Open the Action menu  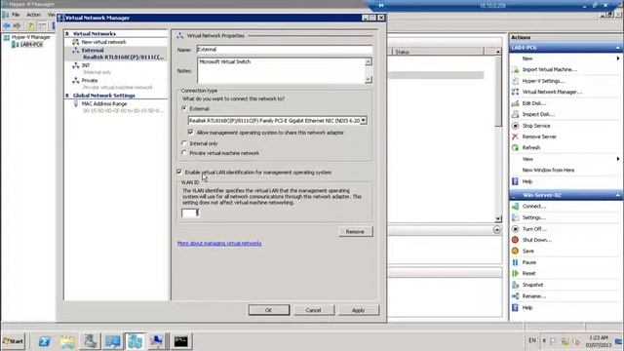pos(33,15)
